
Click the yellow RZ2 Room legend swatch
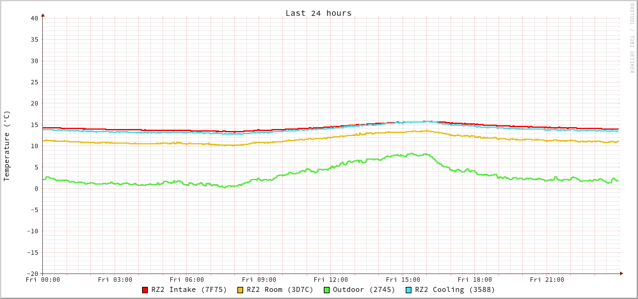241,290
